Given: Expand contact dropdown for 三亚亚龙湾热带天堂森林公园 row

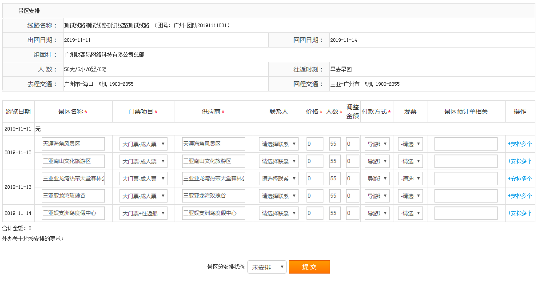Looking at the screenshot, I should (279, 179).
